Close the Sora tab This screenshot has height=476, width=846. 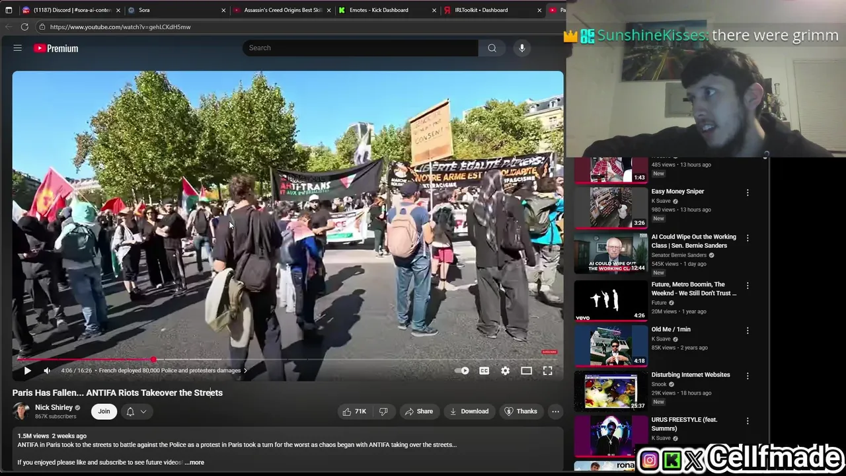click(x=223, y=10)
